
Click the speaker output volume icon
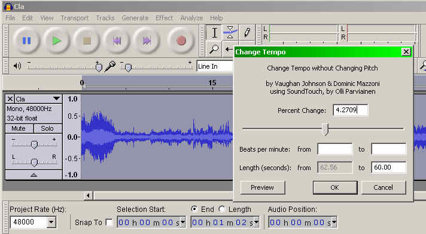coord(17,66)
